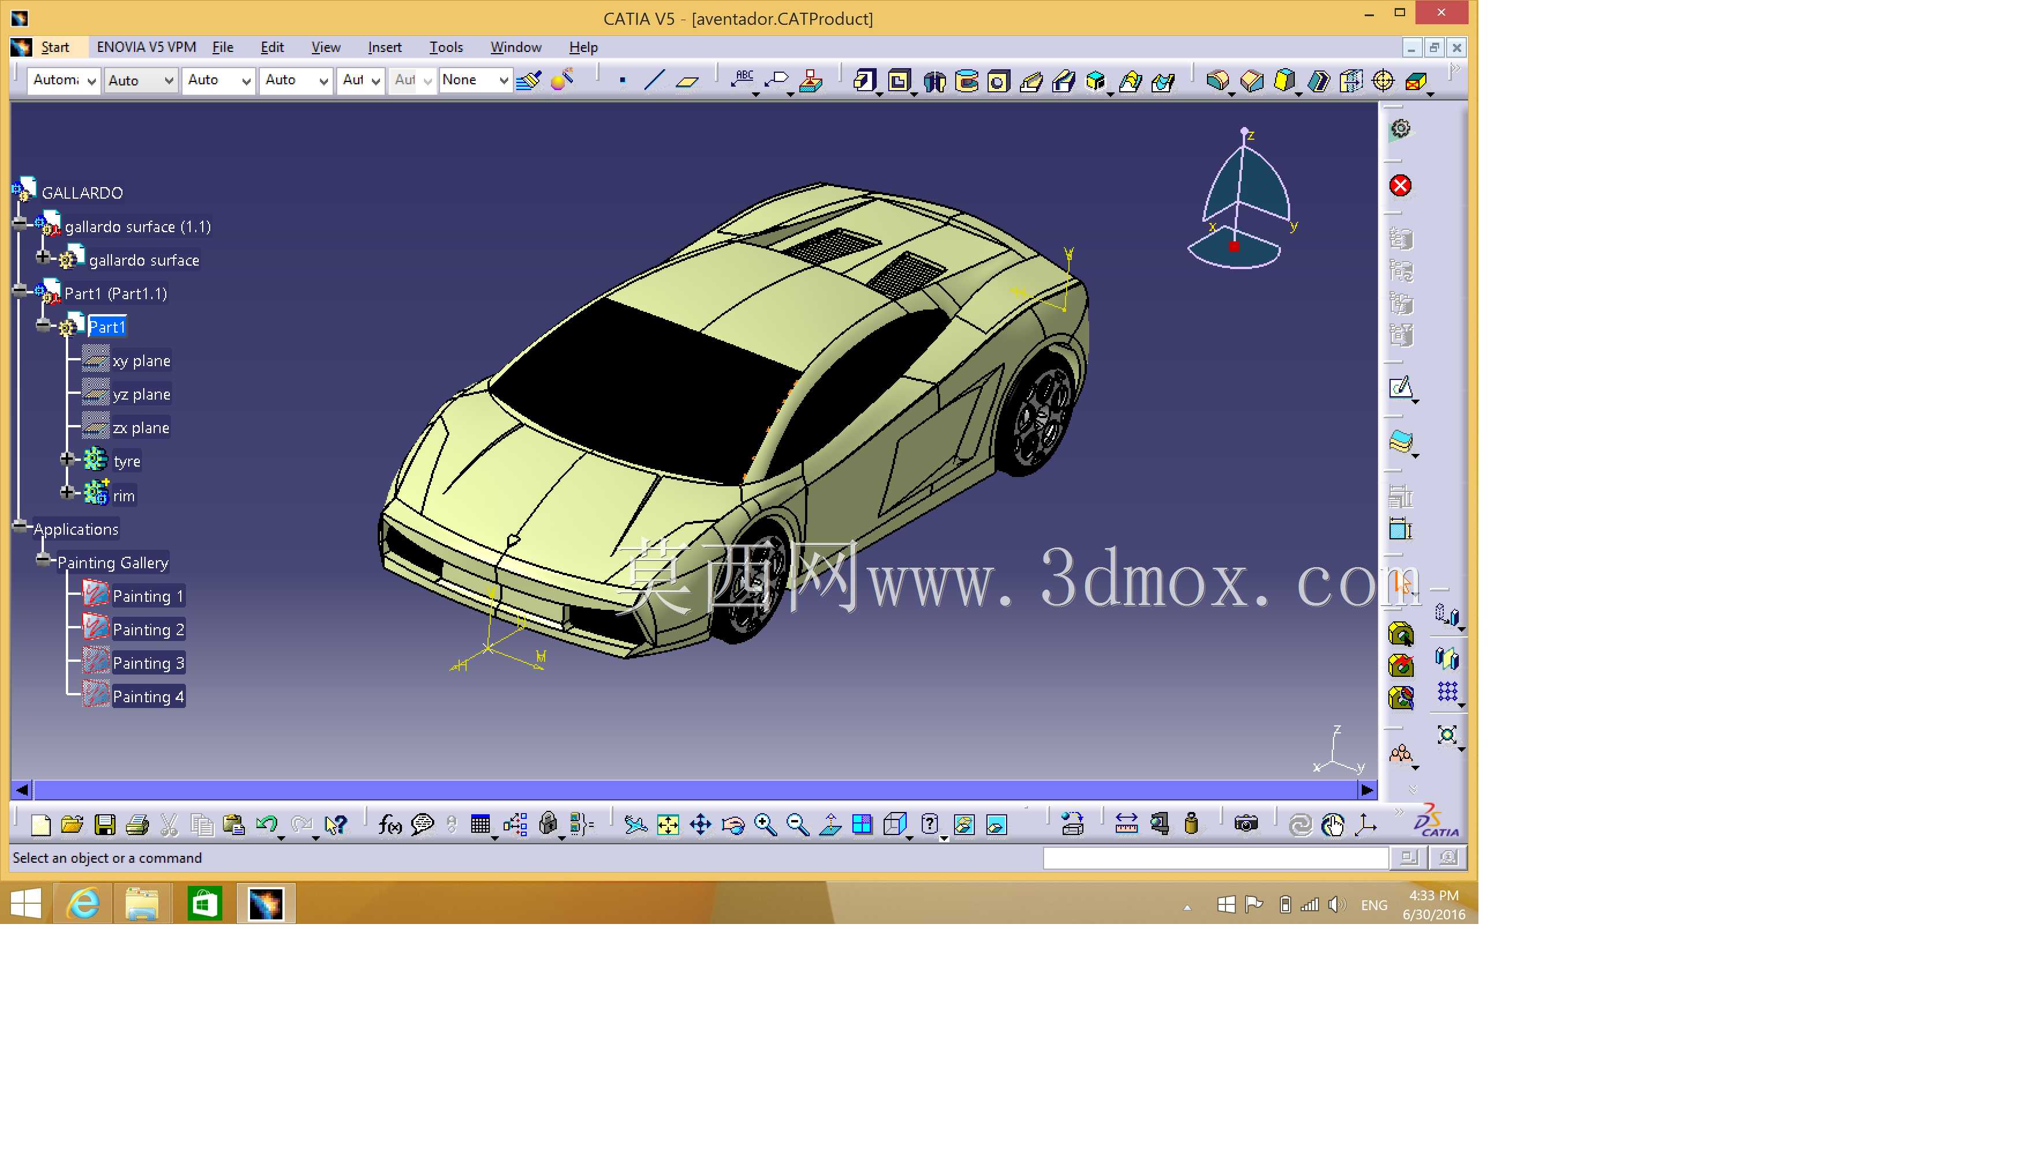Select the Rotate view tool
Image resolution: width=2034 pixels, height=1155 pixels.
pos(733,825)
